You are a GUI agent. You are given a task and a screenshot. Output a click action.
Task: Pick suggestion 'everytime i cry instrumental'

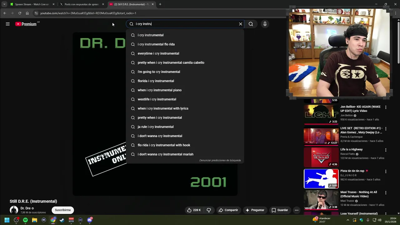click(x=185, y=53)
